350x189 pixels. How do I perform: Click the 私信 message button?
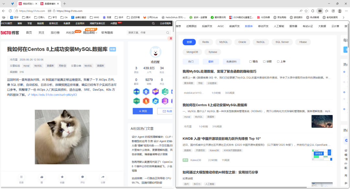[x=165, y=111]
